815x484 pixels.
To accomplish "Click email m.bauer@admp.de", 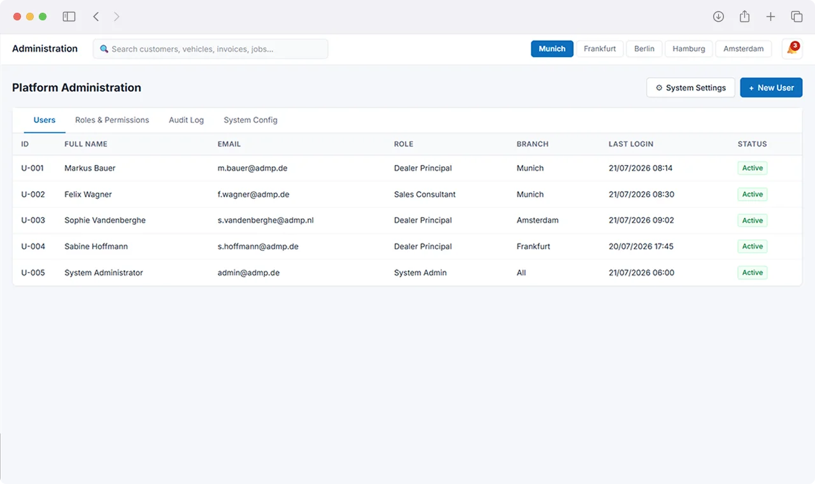I will click(x=253, y=168).
